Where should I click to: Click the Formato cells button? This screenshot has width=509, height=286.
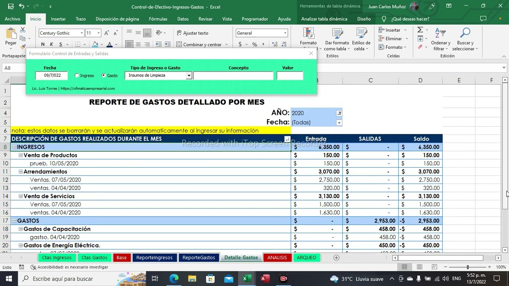point(393,47)
